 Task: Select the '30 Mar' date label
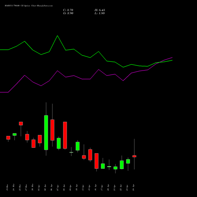pyautogui.click(x=32, y=187)
